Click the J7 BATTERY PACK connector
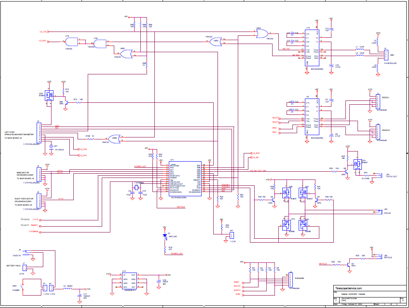 [x=25, y=268]
